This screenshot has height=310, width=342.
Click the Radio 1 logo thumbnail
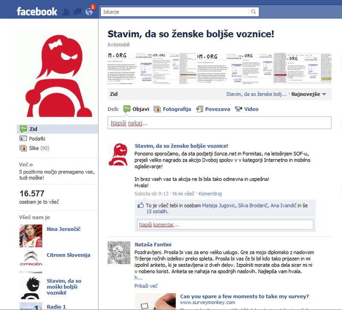pos(31,306)
